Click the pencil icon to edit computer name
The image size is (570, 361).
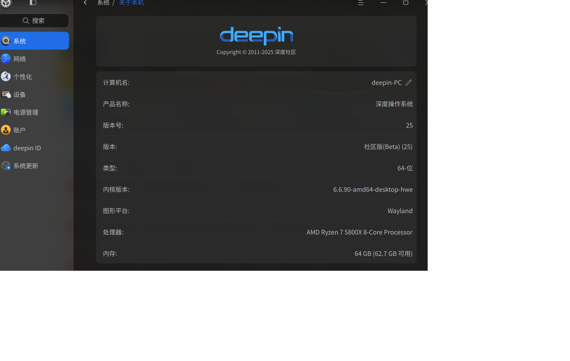pyautogui.click(x=409, y=83)
